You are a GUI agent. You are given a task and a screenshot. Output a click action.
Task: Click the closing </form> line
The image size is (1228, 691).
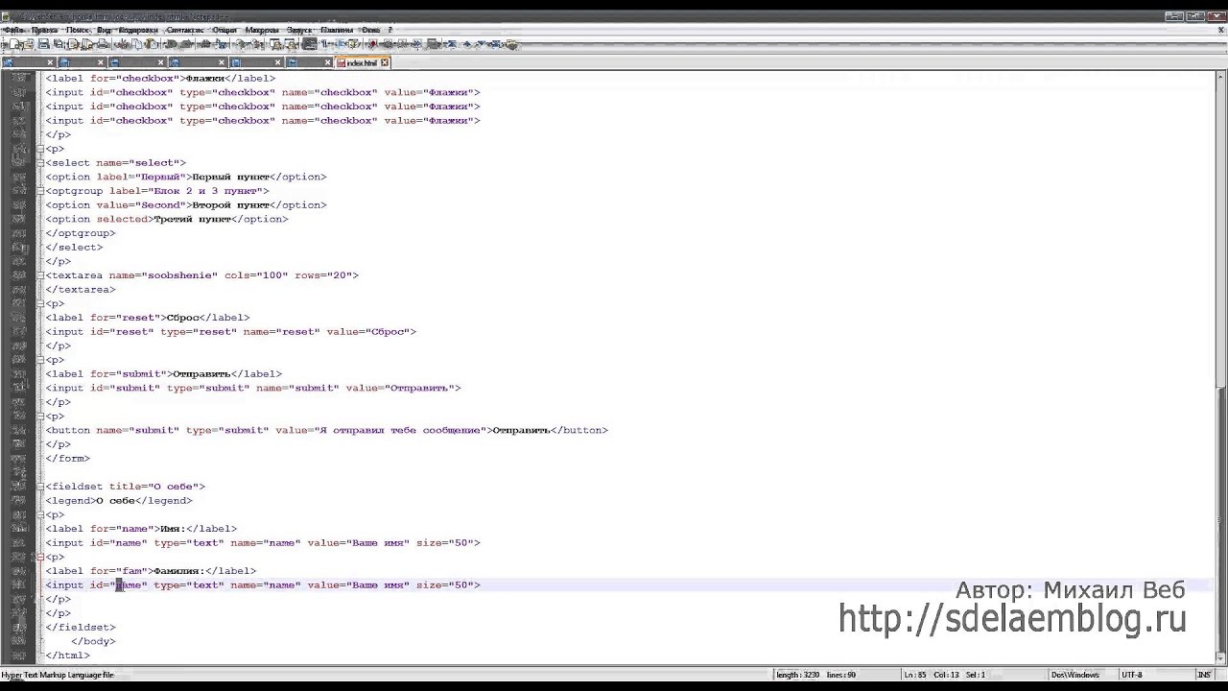click(x=67, y=458)
